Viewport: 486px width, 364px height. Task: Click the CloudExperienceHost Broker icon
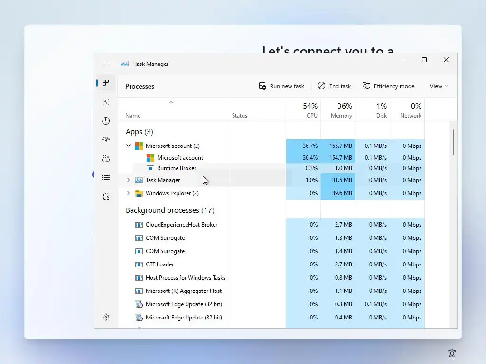click(139, 225)
